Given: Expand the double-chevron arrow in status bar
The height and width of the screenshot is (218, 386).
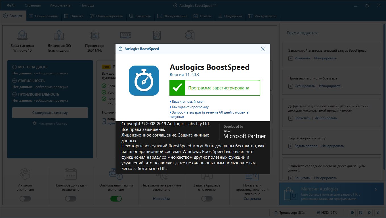Looking at the screenshot, I should [377, 213].
